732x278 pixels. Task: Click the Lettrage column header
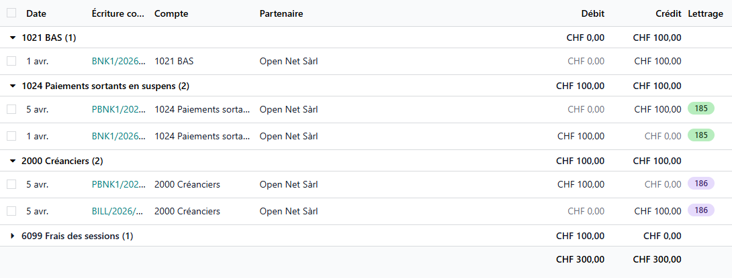[705, 13]
